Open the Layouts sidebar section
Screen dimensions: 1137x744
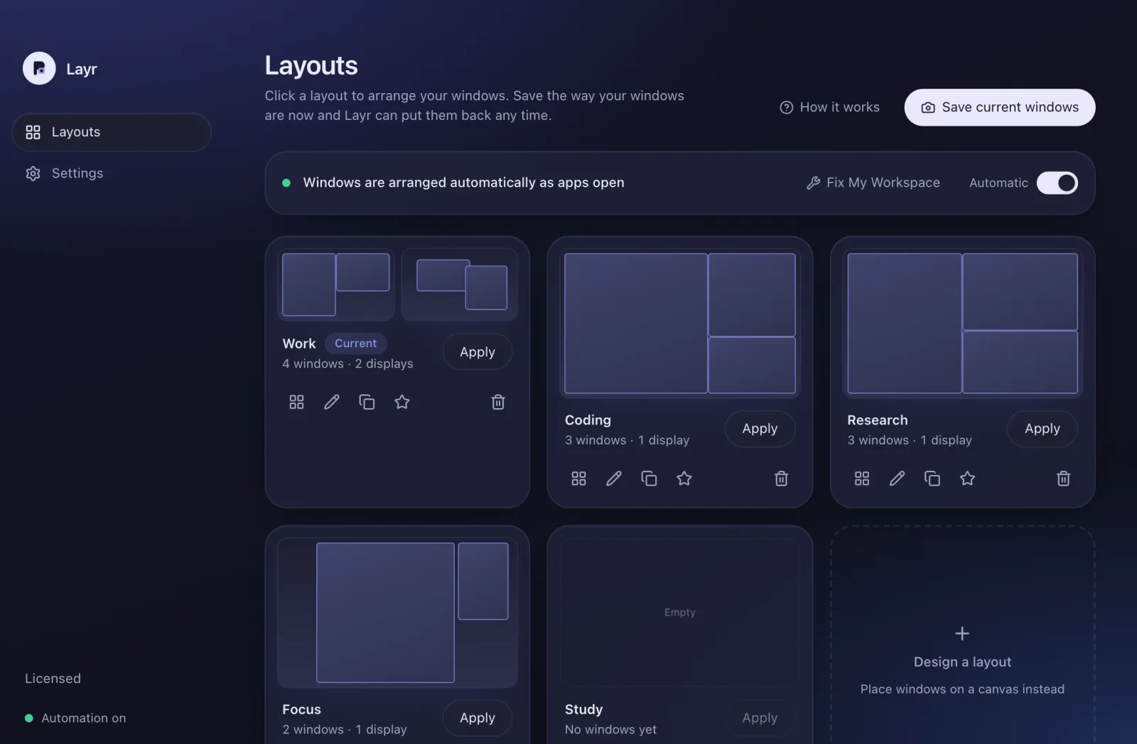[x=112, y=132]
